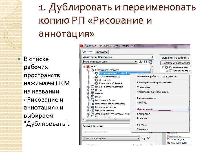203x152 pixels.
Task: Collapse the Рабочие пространства tree node
Action: tap(89, 70)
